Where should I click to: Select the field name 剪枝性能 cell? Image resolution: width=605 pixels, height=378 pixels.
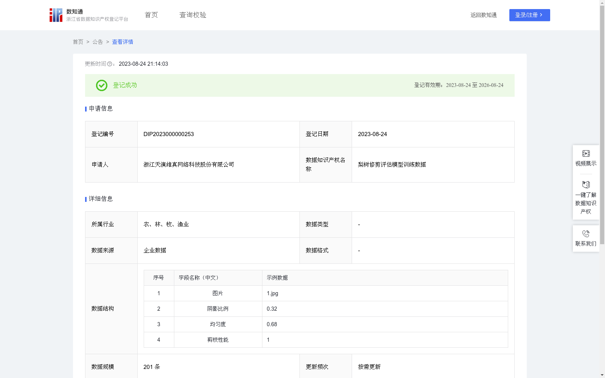tap(218, 340)
